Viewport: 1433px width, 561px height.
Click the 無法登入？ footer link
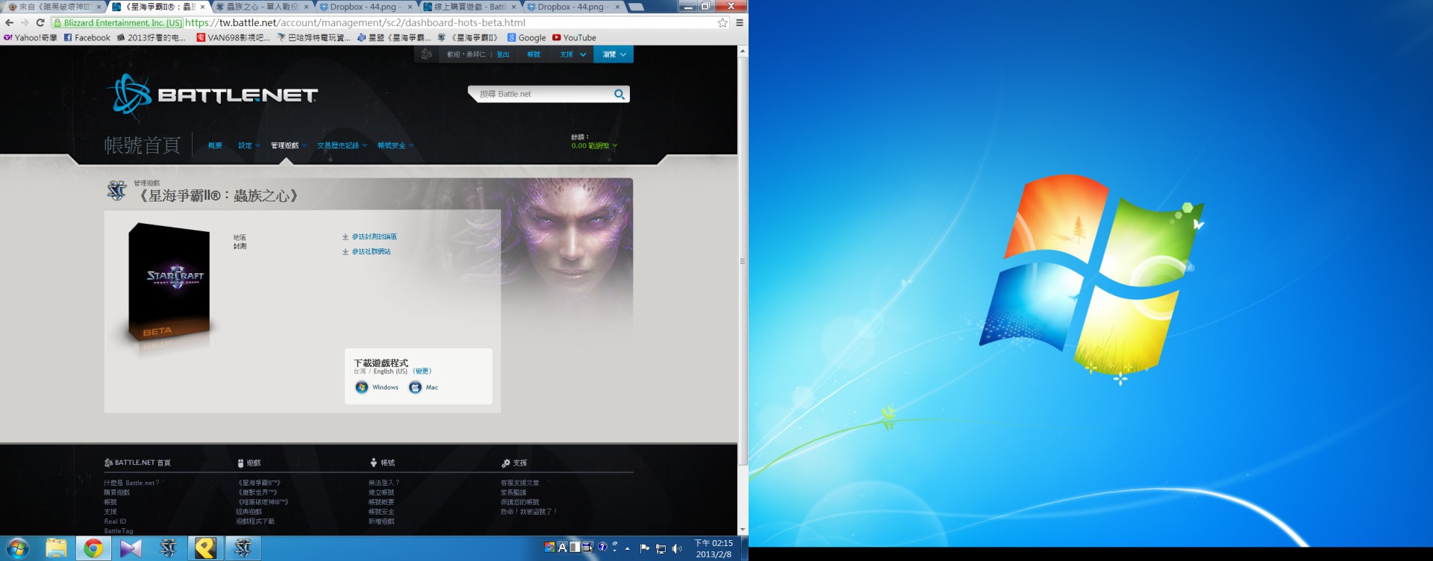384,483
